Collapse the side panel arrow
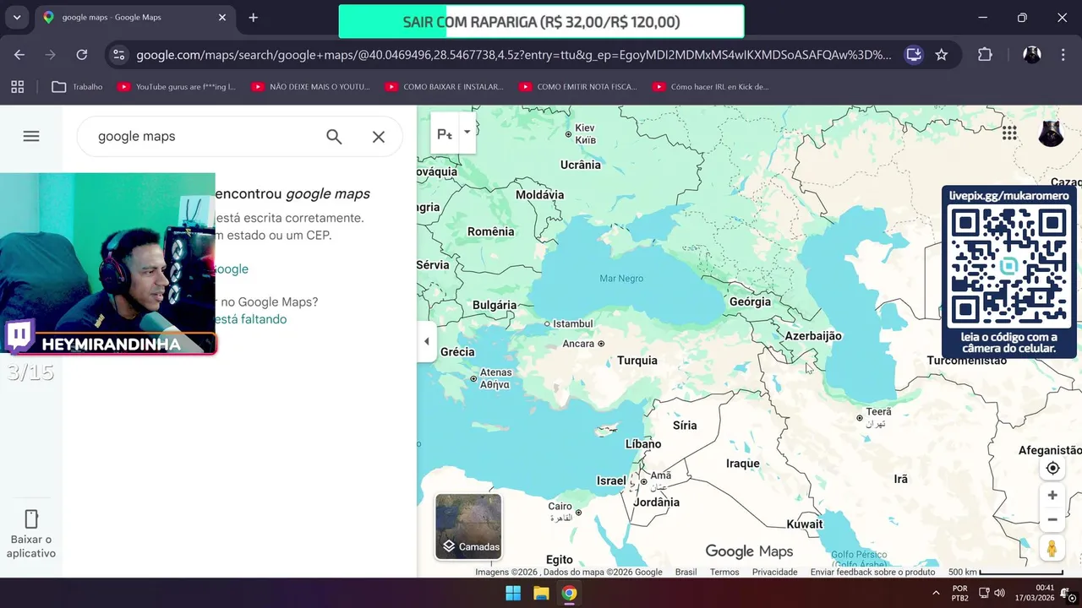Screen dimensions: 1082x608 click(x=427, y=342)
